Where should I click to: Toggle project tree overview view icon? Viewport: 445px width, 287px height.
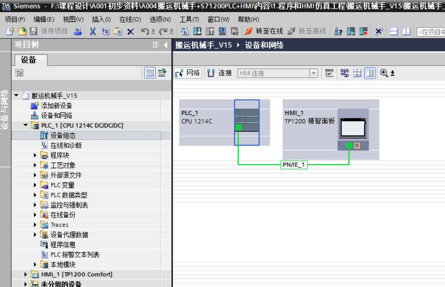pos(150,73)
